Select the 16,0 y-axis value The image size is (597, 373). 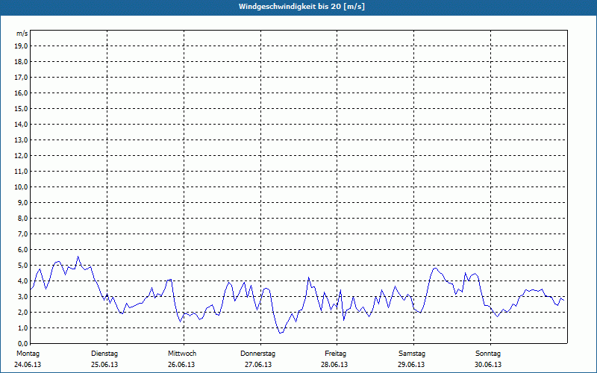click(21, 93)
